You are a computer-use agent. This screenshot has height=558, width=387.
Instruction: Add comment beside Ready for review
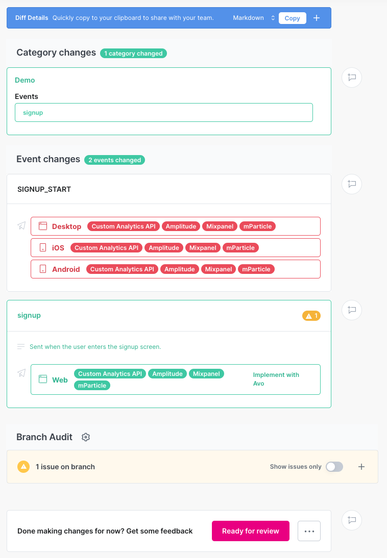coord(352,520)
